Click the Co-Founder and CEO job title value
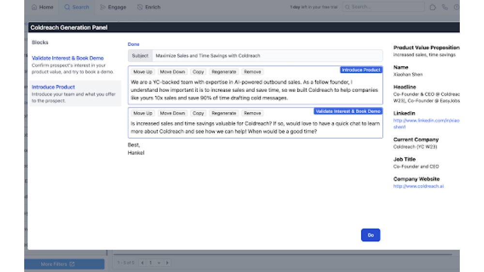 (x=416, y=167)
